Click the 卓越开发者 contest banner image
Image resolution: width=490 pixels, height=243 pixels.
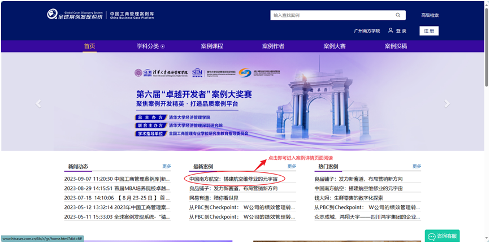[243, 102]
